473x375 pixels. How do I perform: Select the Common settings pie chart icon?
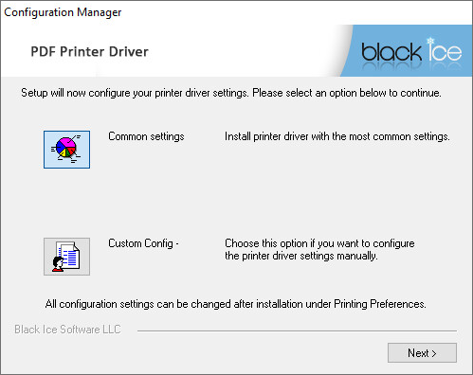pyautogui.click(x=66, y=150)
